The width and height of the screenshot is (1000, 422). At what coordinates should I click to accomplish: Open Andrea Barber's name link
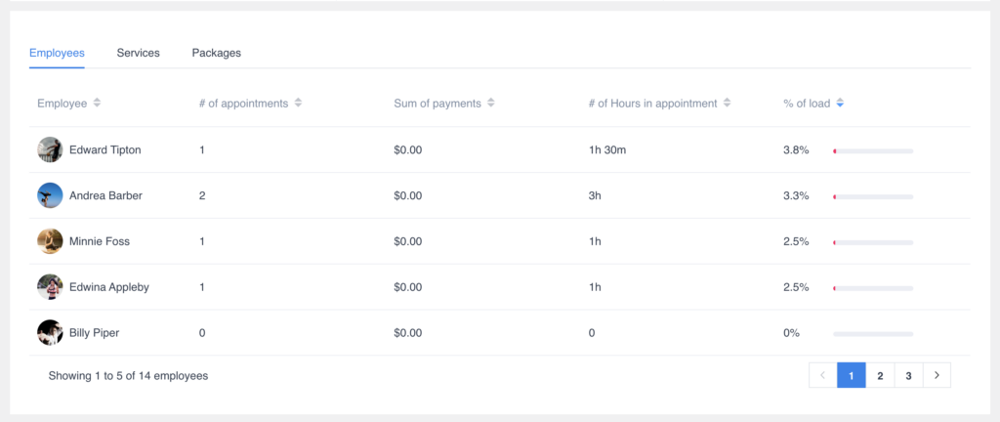point(105,195)
